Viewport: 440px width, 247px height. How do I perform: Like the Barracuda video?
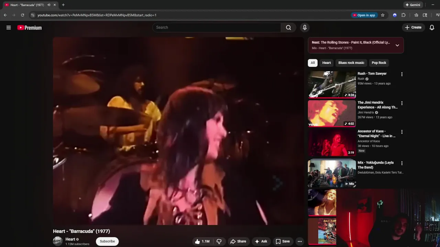point(202,241)
